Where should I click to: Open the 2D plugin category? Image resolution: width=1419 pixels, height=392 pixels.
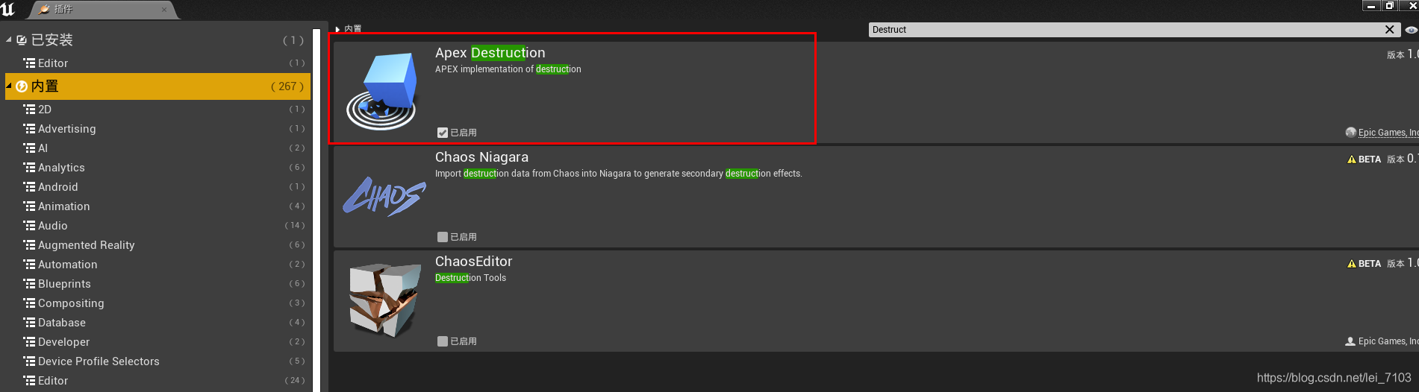pos(158,110)
